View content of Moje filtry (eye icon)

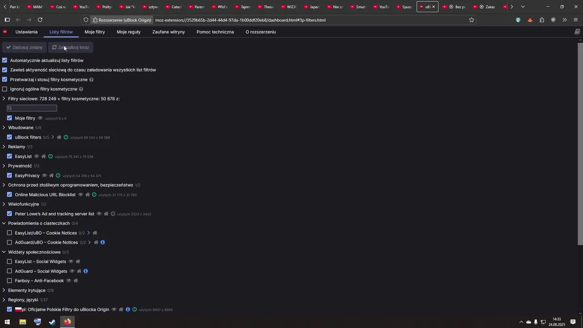click(40, 118)
